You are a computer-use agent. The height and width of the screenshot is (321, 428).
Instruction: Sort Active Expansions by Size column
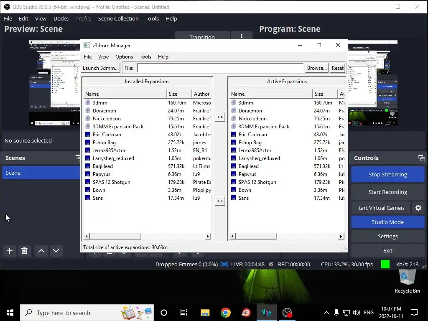tap(325, 94)
